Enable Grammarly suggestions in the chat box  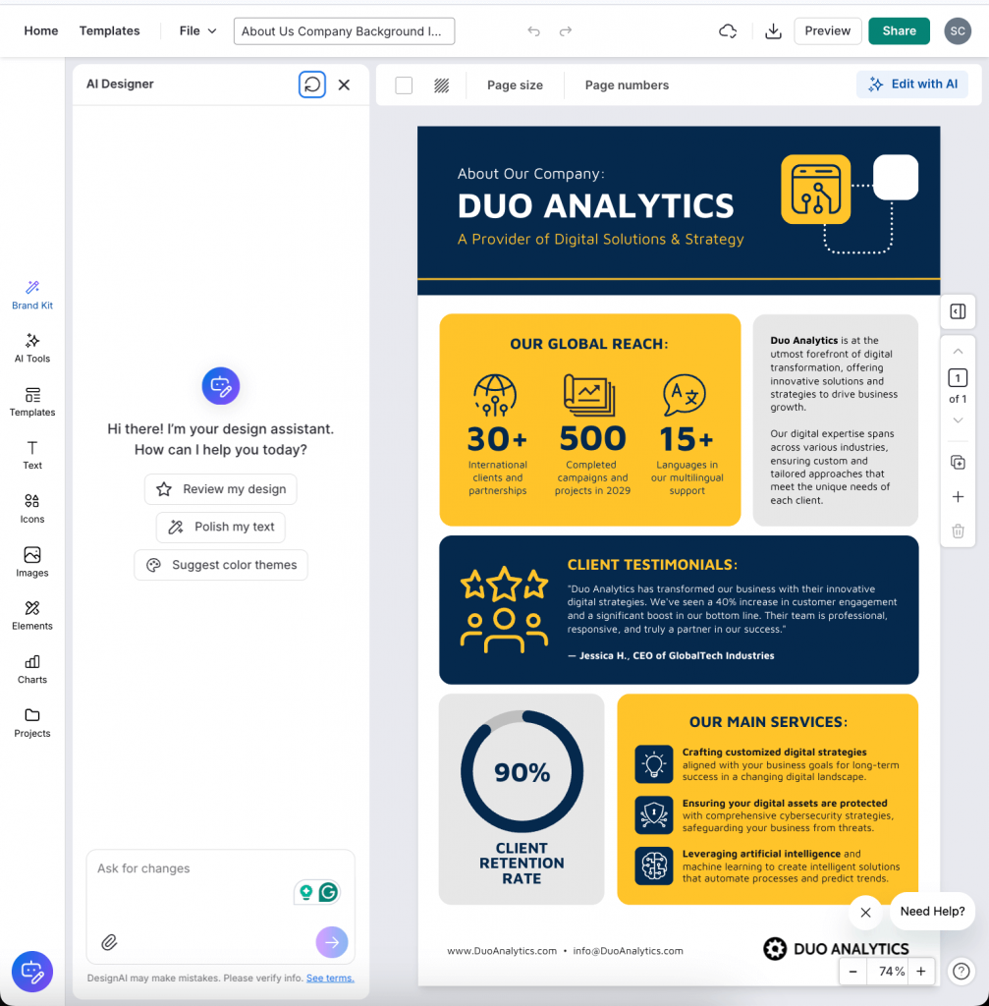coord(331,892)
